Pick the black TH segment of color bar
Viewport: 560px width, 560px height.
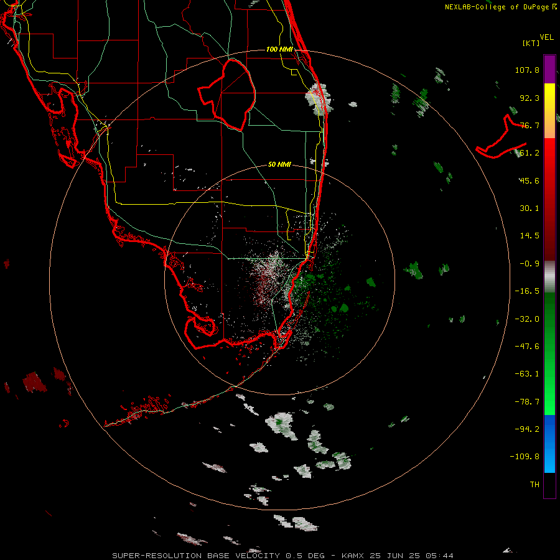tap(549, 485)
